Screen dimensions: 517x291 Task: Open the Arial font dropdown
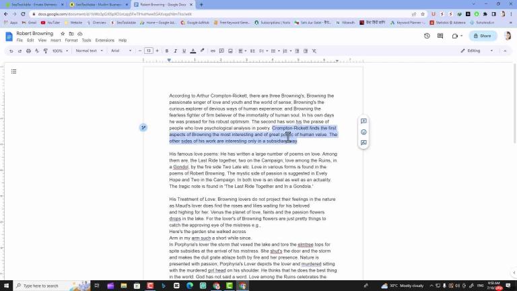pos(121,51)
